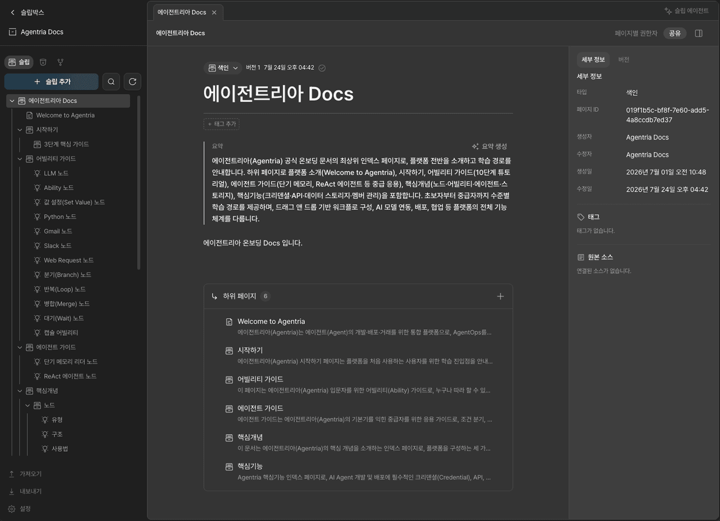Click the lightbulb icon beside 대기(Wait) 노드
The width and height of the screenshot is (720, 521).
[x=37, y=318]
